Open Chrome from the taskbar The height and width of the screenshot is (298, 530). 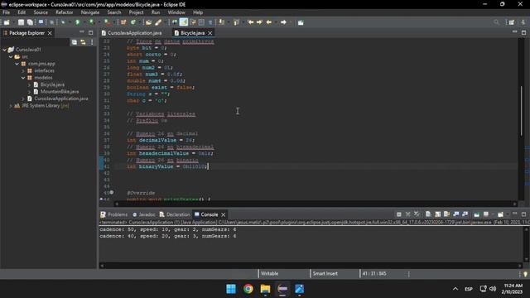coord(248,289)
